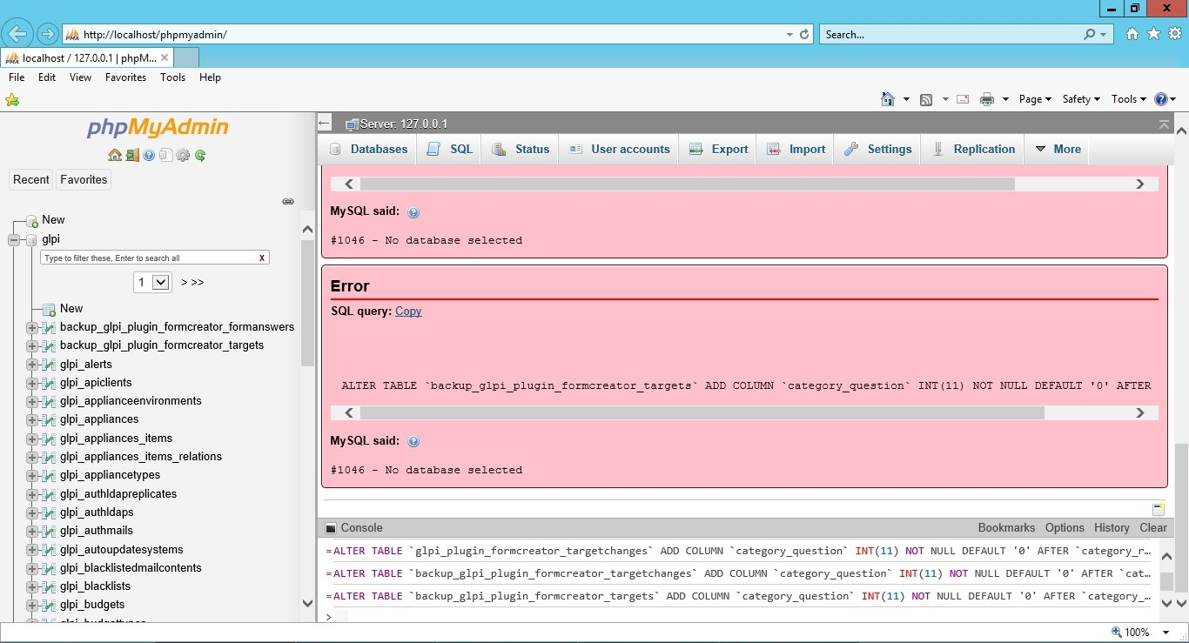Click the browser Home icon
The height and width of the screenshot is (643, 1189).
pyautogui.click(x=1131, y=33)
